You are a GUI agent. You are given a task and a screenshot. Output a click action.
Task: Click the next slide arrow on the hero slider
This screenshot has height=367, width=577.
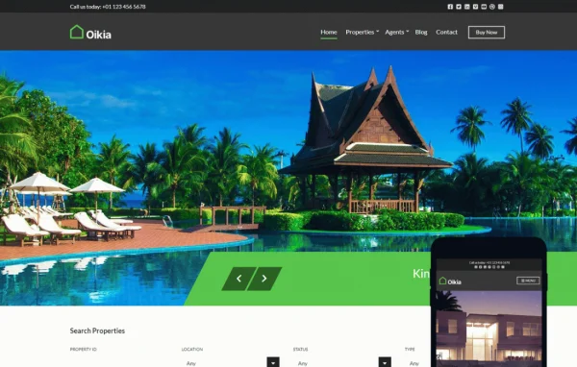pyautogui.click(x=264, y=279)
